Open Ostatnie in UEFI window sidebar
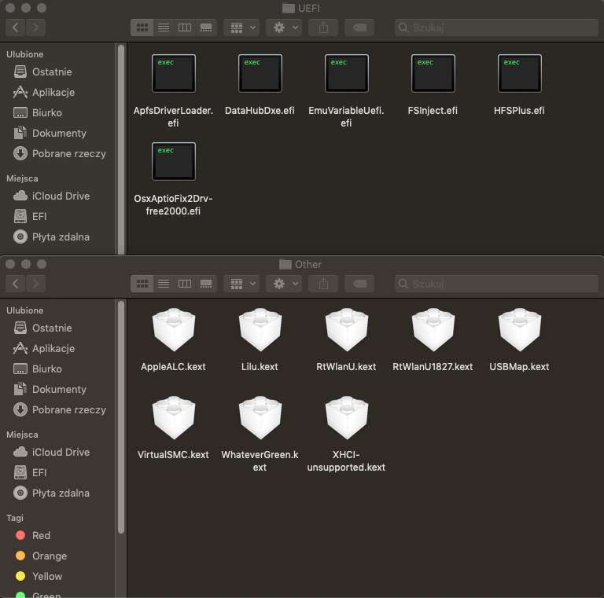The width and height of the screenshot is (604, 598). click(57, 72)
